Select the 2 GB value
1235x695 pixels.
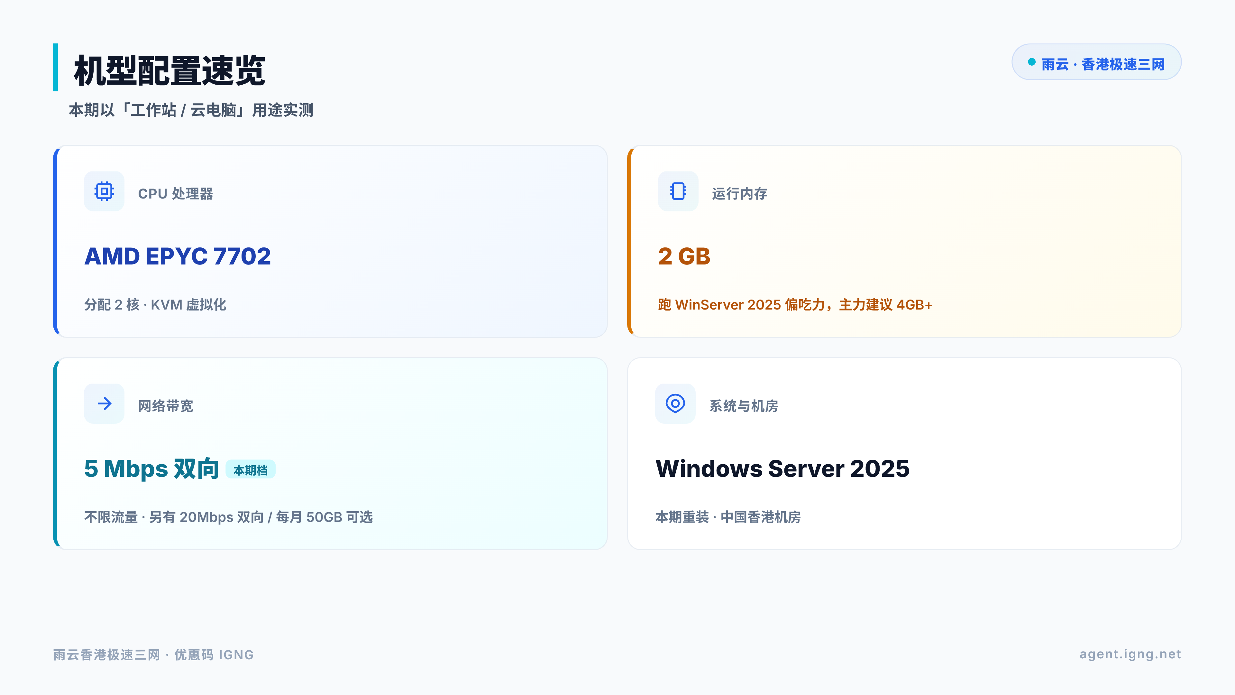click(684, 256)
